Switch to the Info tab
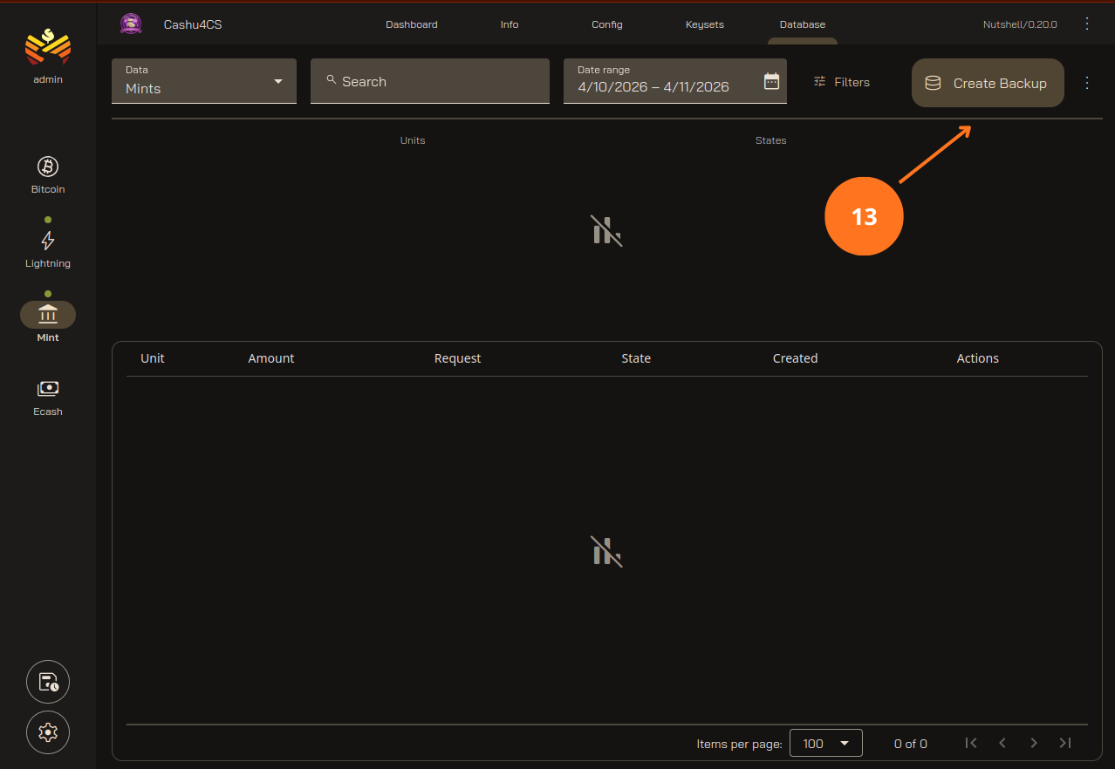Screen dimensions: 1115x769 (510, 24)
